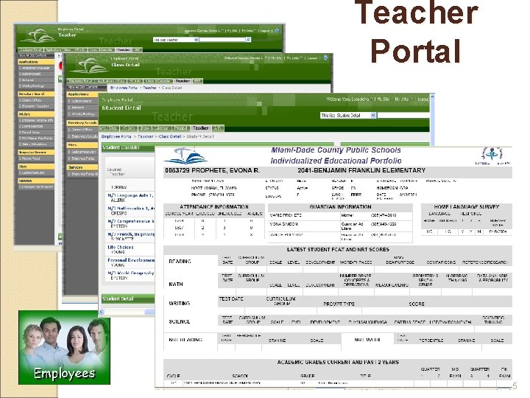Click Employee Portal breadcrumb in Class Detail window
Screen dimensions: 530x398
[x=124, y=88]
